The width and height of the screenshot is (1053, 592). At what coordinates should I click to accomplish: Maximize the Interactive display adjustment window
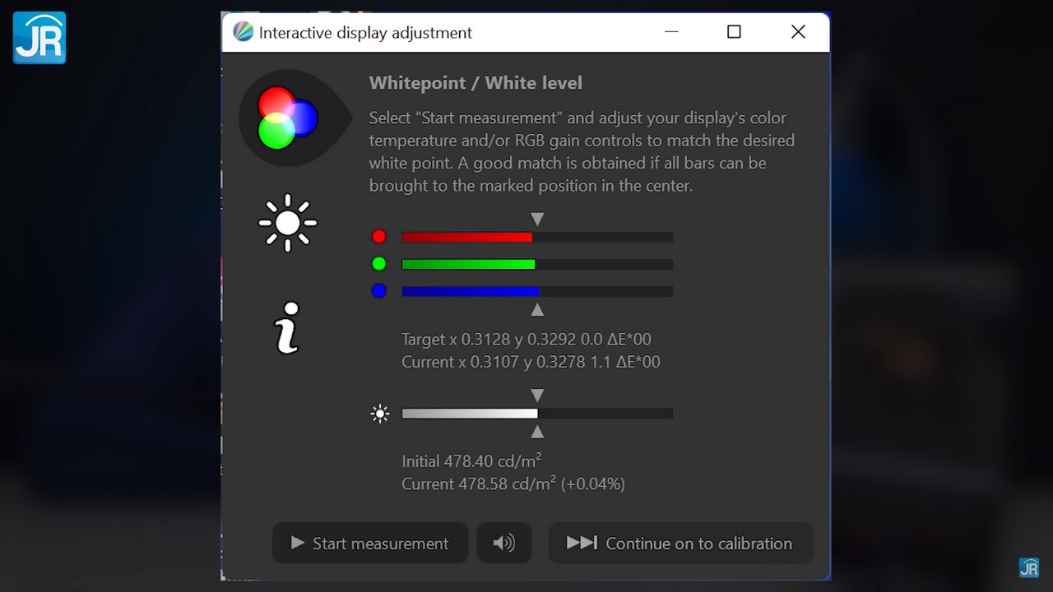pyautogui.click(x=734, y=32)
